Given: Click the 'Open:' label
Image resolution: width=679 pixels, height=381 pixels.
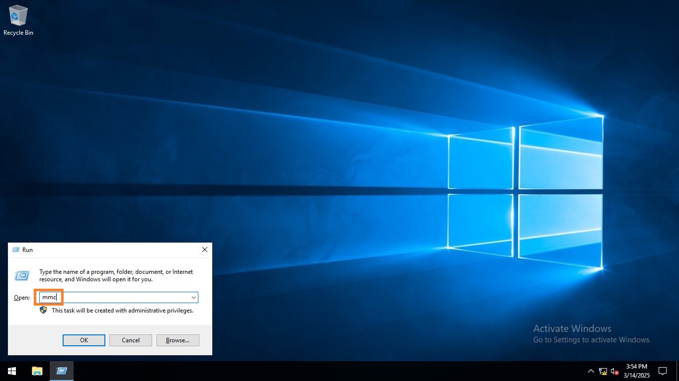Looking at the screenshot, I should pos(22,298).
